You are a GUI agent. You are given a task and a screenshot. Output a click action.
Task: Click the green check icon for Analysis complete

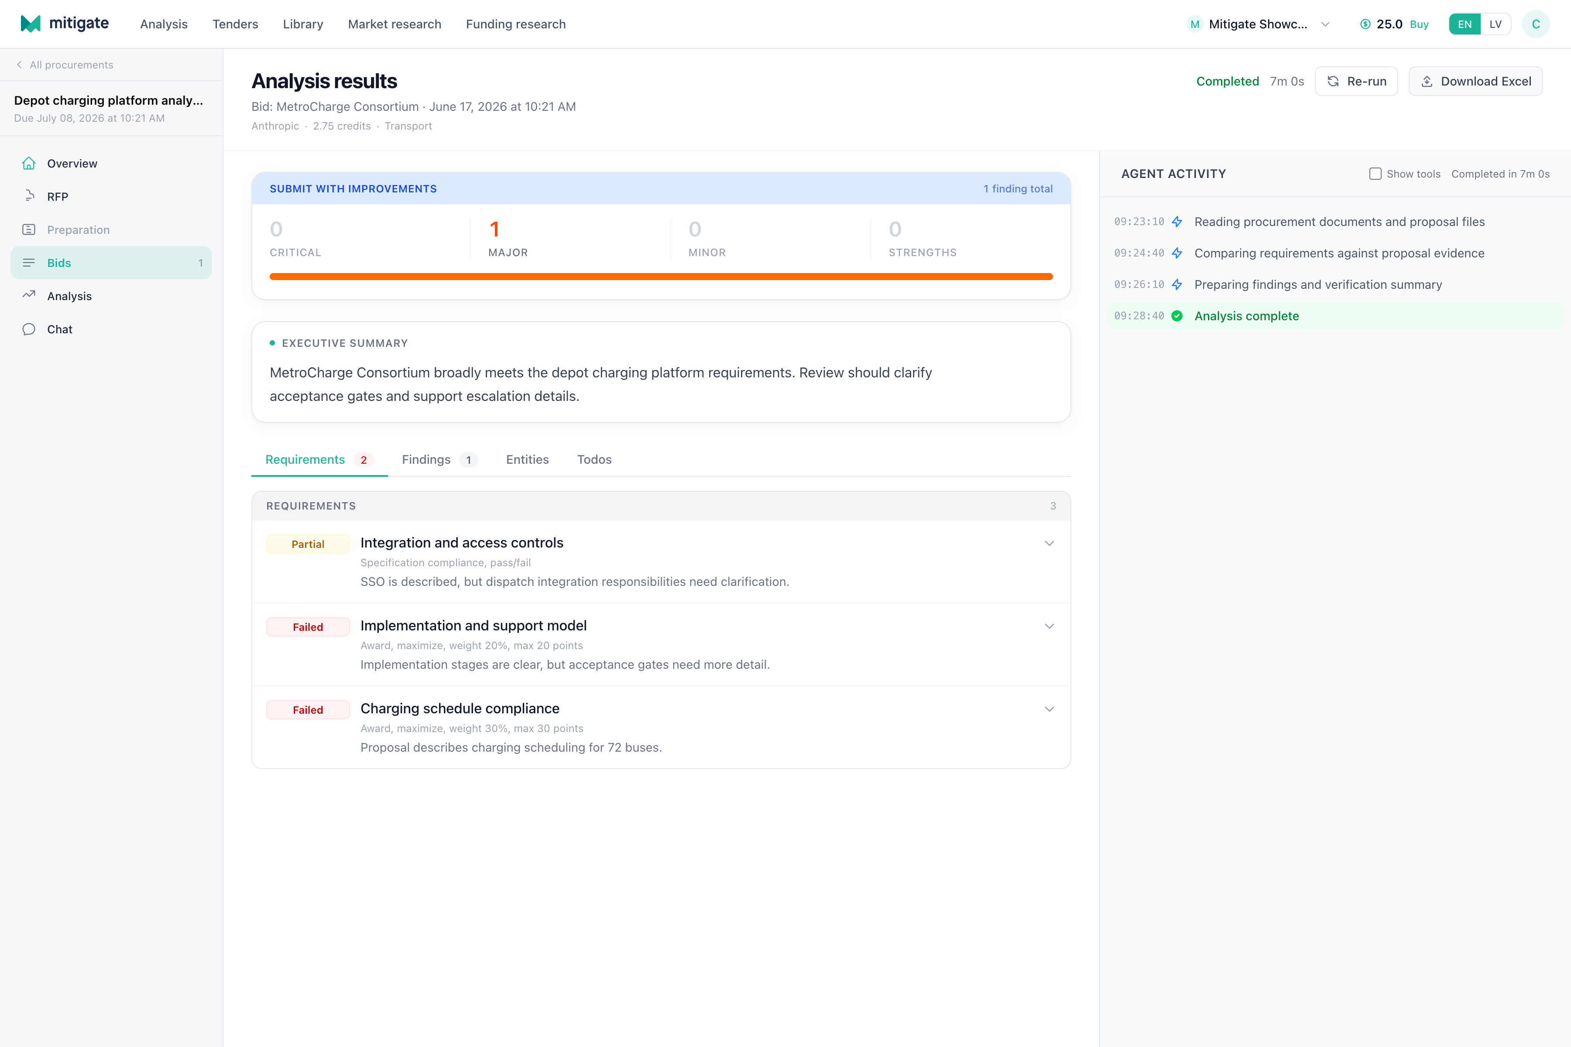tap(1177, 316)
